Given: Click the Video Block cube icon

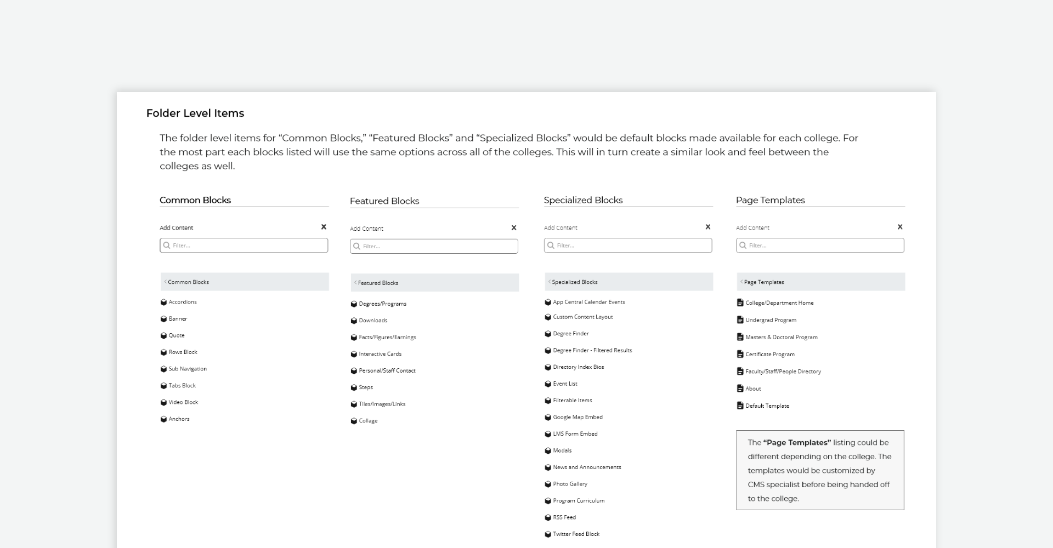Looking at the screenshot, I should pos(163,402).
